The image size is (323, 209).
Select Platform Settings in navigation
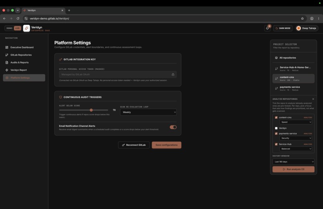24,78
